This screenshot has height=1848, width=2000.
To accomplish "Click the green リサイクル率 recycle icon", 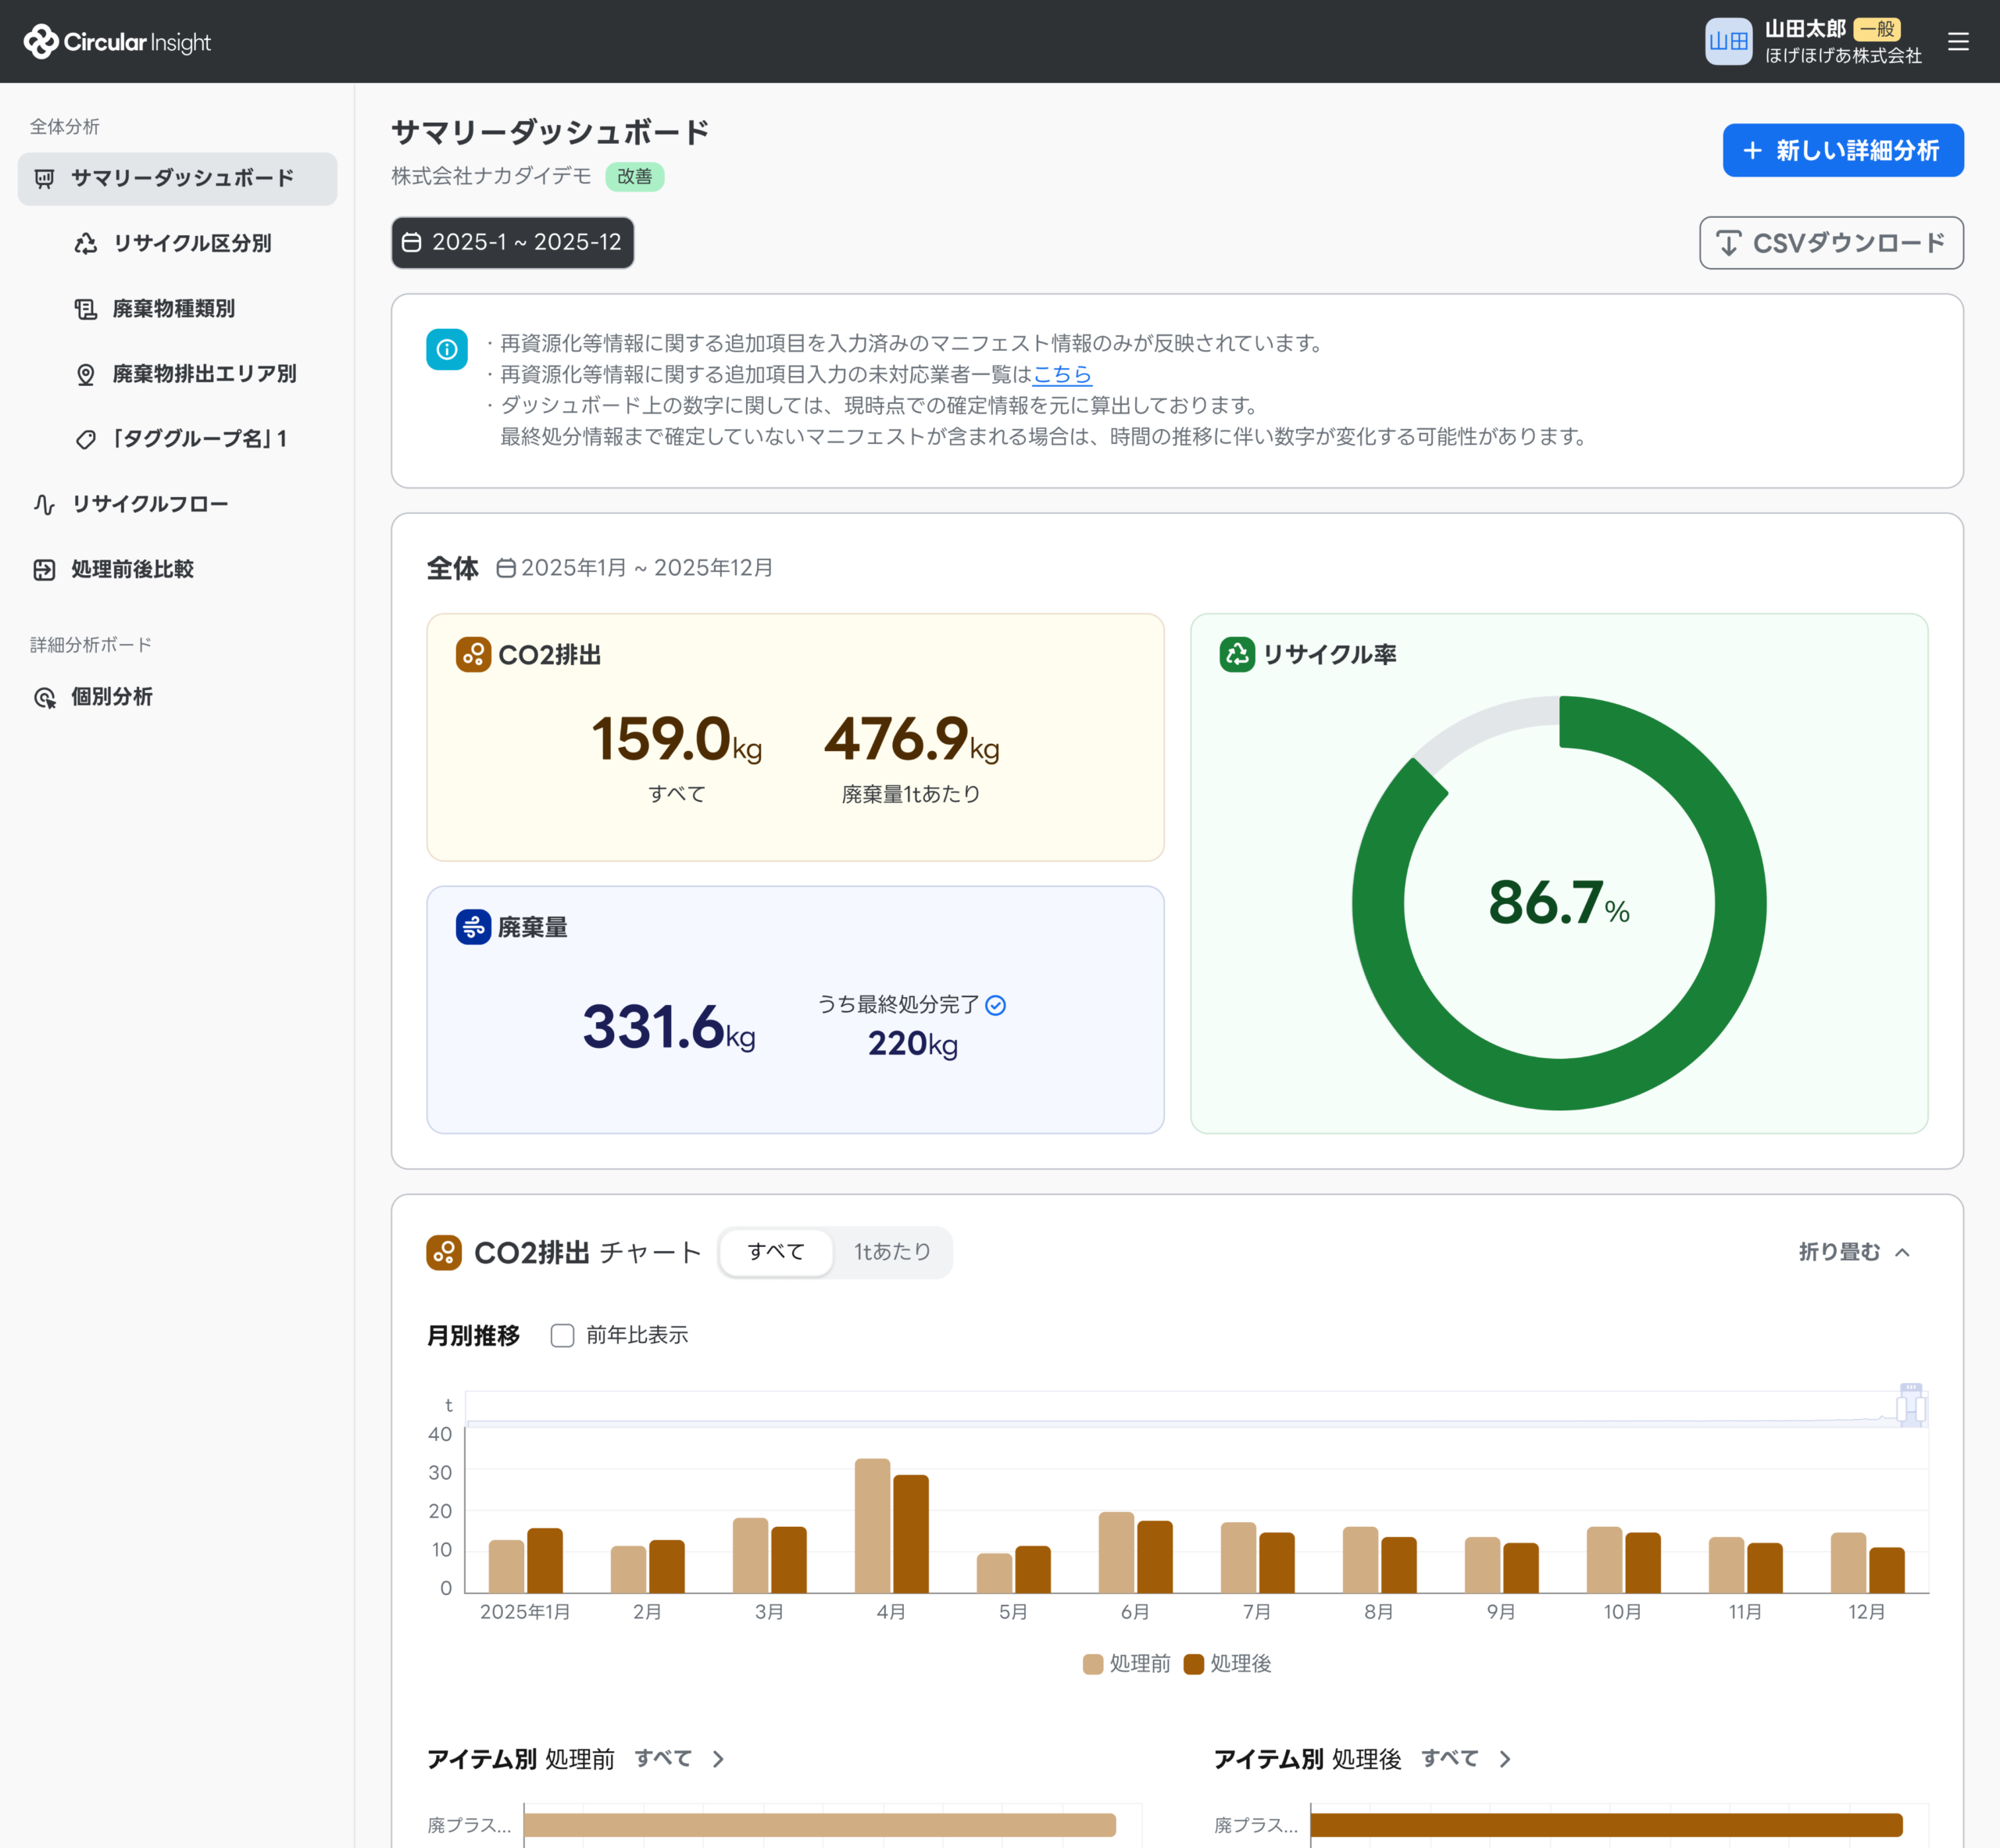I will point(1237,654).
